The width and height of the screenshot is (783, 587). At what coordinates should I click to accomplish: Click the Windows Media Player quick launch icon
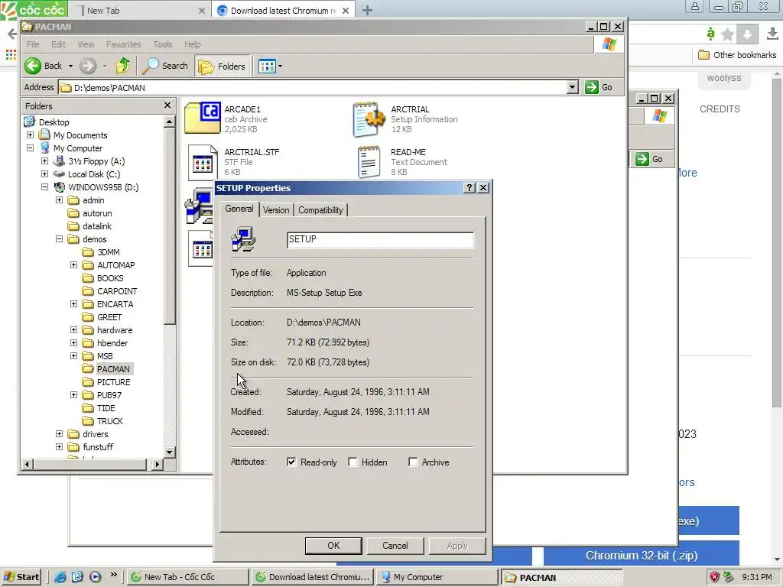point(96,576)
